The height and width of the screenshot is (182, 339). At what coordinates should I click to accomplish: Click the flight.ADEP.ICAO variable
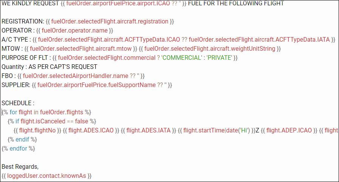point(289,131)
